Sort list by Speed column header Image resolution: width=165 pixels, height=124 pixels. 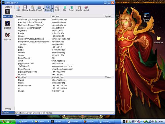pos(109,16)
